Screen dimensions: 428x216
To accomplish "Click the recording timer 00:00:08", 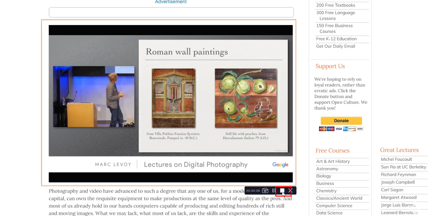I will tap(253, 191).
